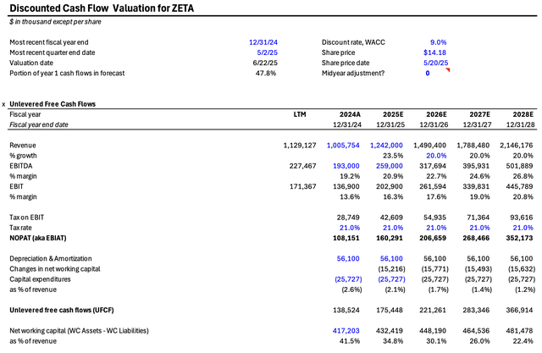542x353 pixels.
Task: Click the 2027E fiscal year column header
Action: (479, 114)
